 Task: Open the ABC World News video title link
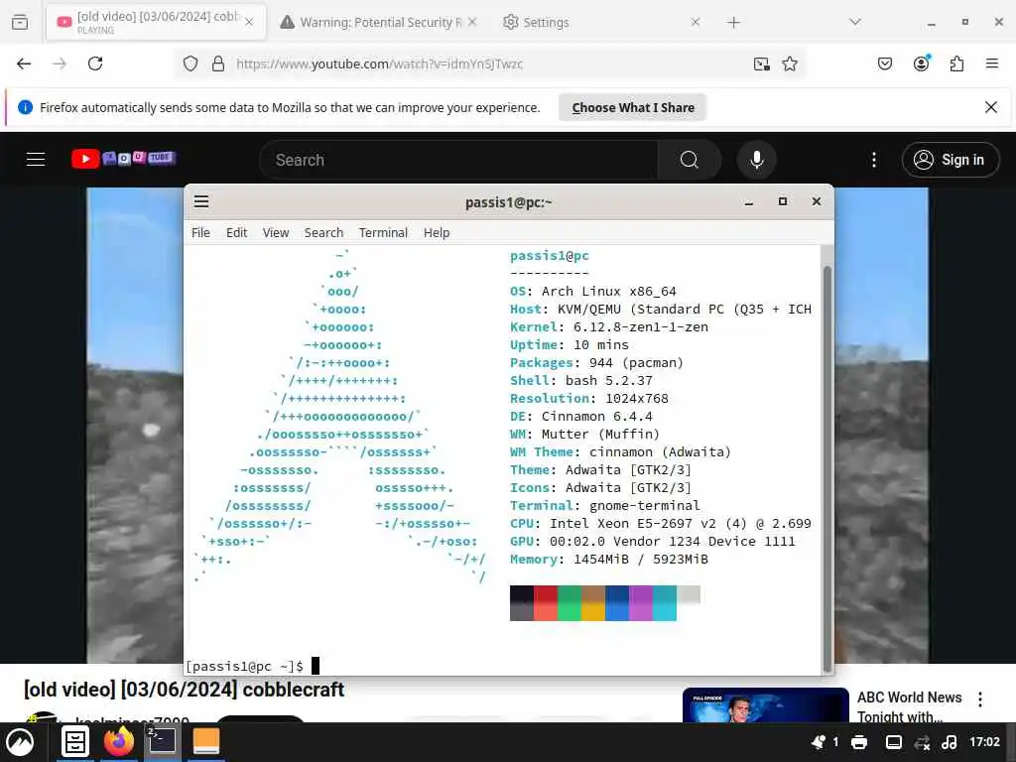tap(909, 706)
